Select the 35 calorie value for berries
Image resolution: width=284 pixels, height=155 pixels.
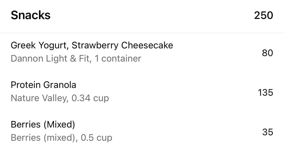[267, 132]
